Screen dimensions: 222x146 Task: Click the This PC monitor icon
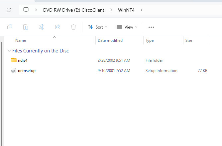26,10
